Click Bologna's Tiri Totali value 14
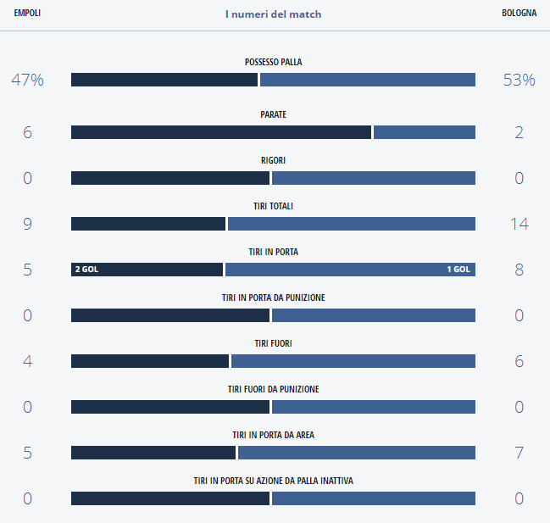 (519, 225)
